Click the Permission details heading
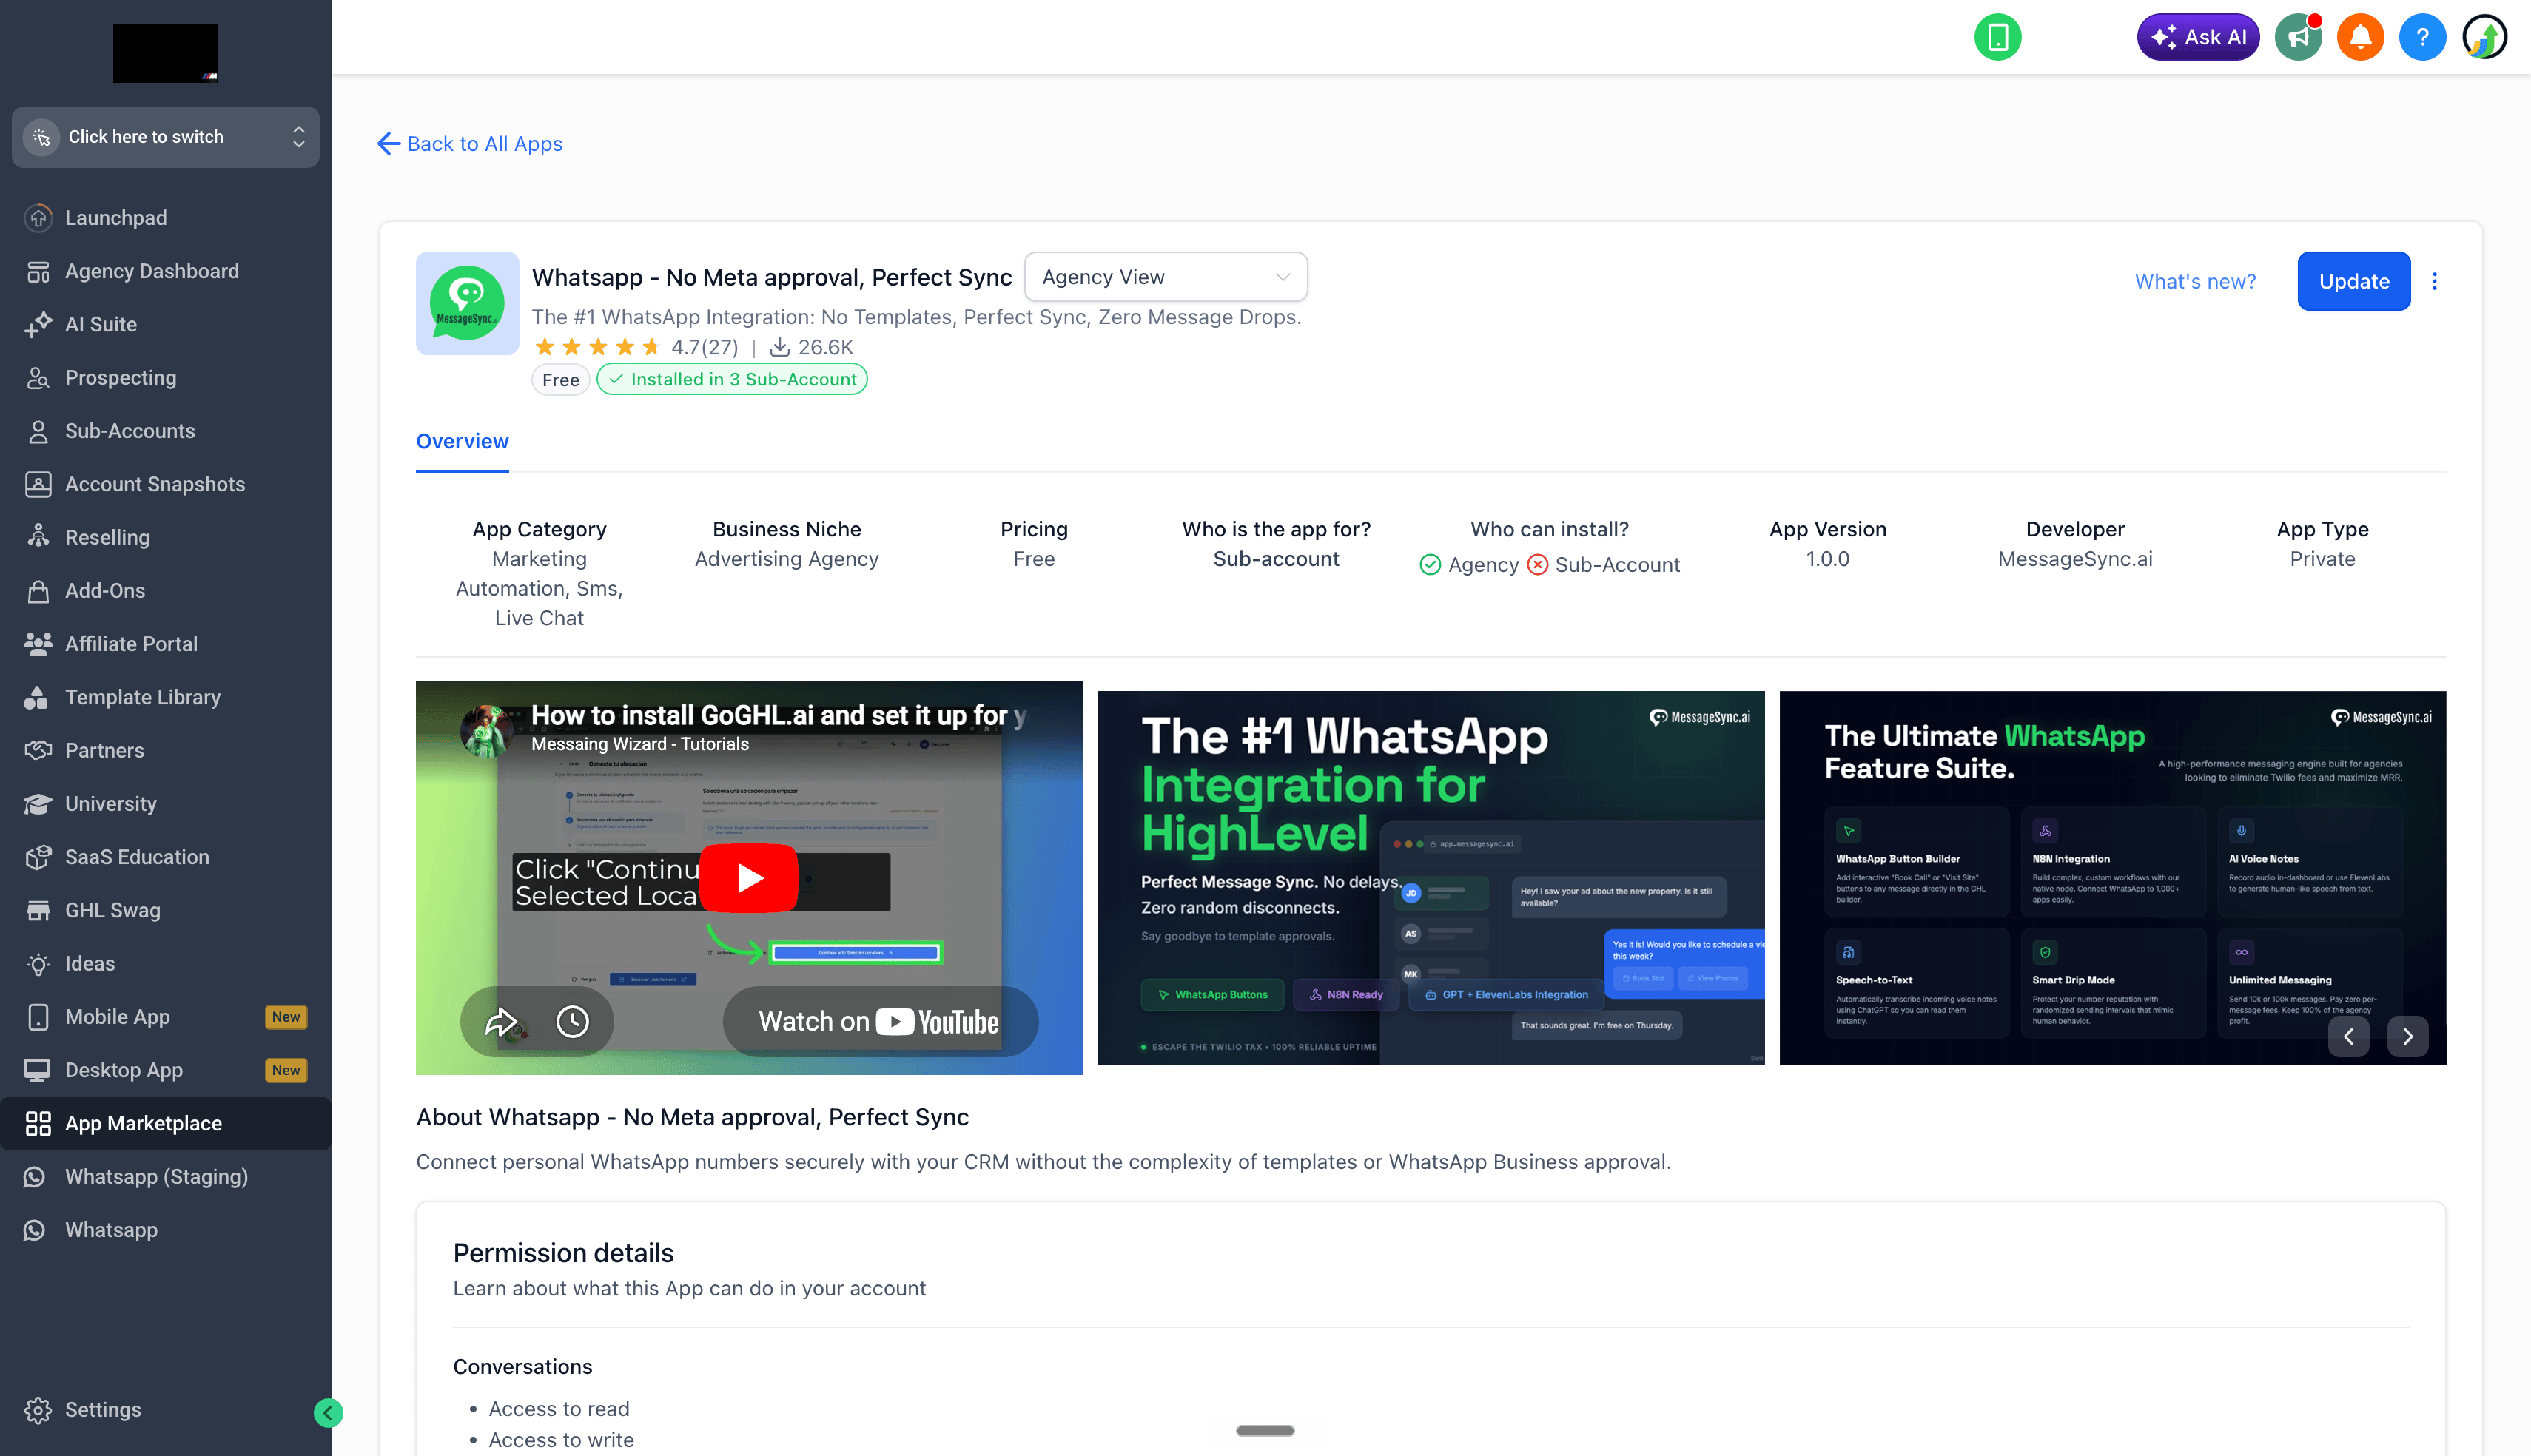Image resolution: width=2531 pixels, height=1456 pixels. pyautogui.click(x=563, y=1253)
